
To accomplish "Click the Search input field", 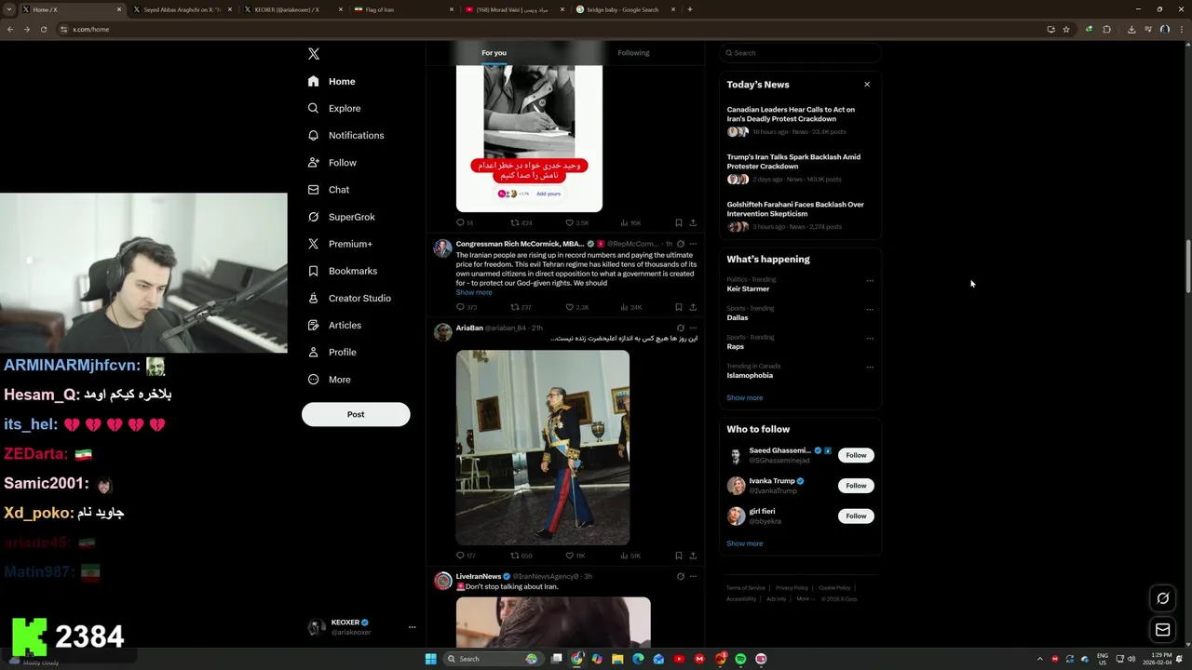I will [x=800, y=53].
